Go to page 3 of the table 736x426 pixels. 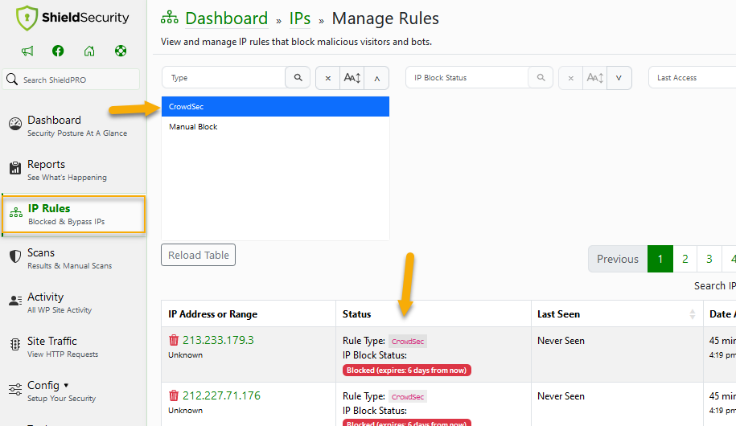(x=709, y=259)
